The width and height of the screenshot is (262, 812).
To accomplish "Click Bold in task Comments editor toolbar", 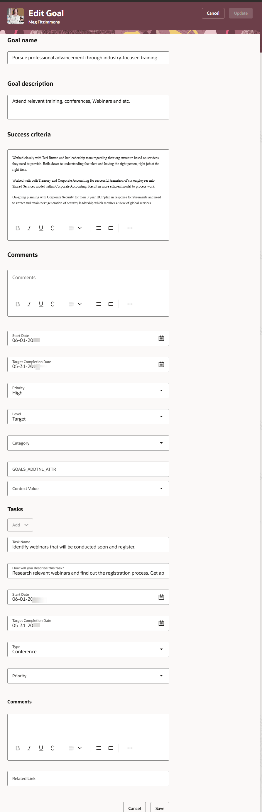I will (x=18, y=748).
